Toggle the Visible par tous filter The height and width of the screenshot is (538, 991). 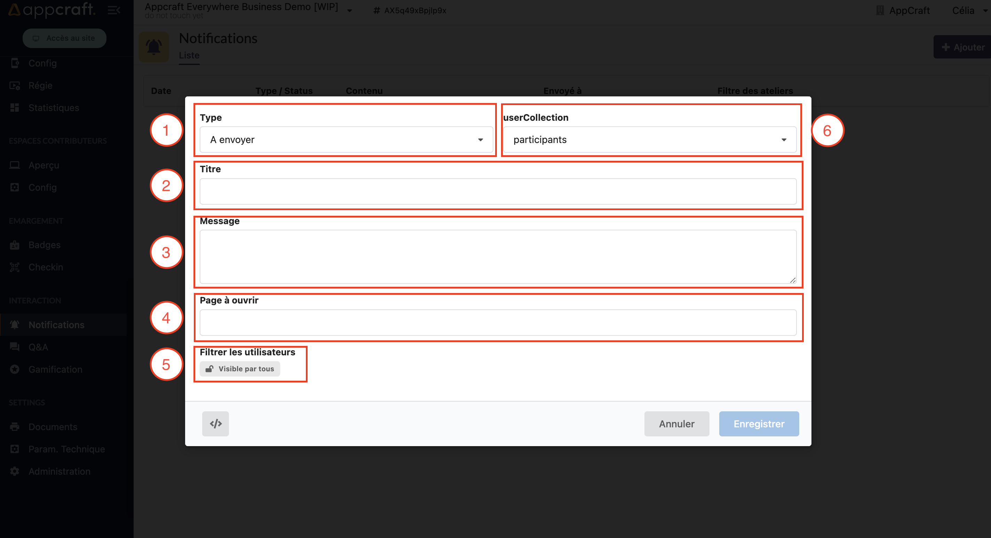240,369
